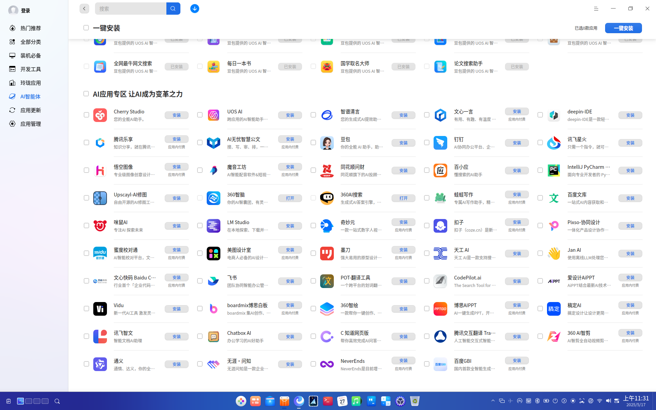656x410 pixels.
Task: Click the download manager arrow icon
Action: [x=195, y=9]
